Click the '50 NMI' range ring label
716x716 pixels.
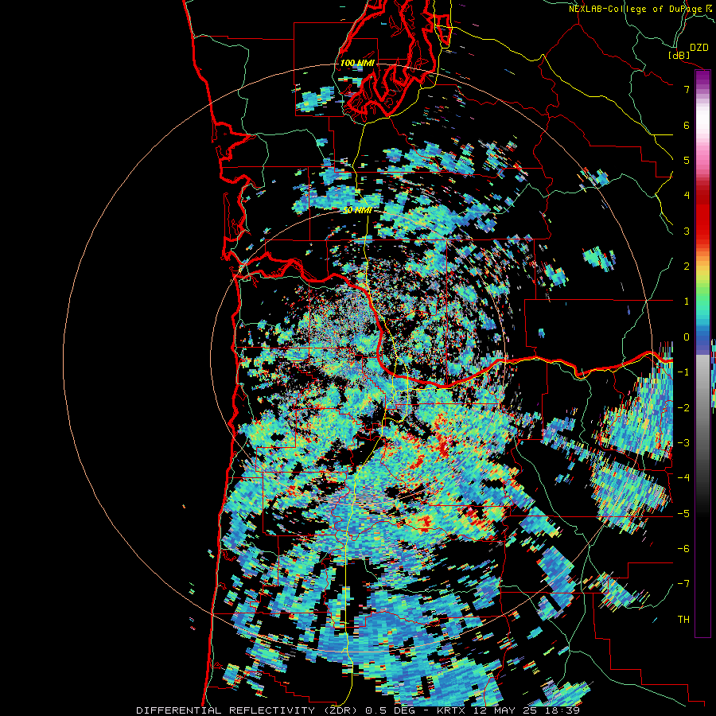pyautogui.click(x=357, y=211)
